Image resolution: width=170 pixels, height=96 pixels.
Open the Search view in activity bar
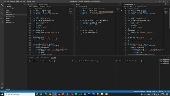2,9
